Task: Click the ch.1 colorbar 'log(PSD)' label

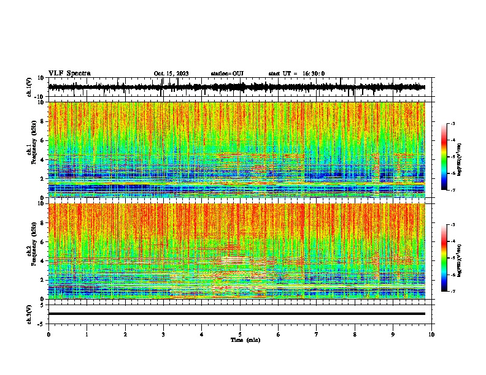Action: pyautogui.click(x=459, y=160)
